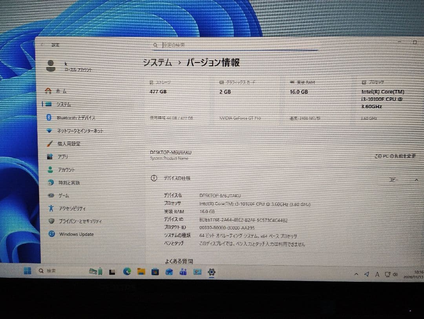Open the Microsoft Store taskbar icon

(155, 271)
